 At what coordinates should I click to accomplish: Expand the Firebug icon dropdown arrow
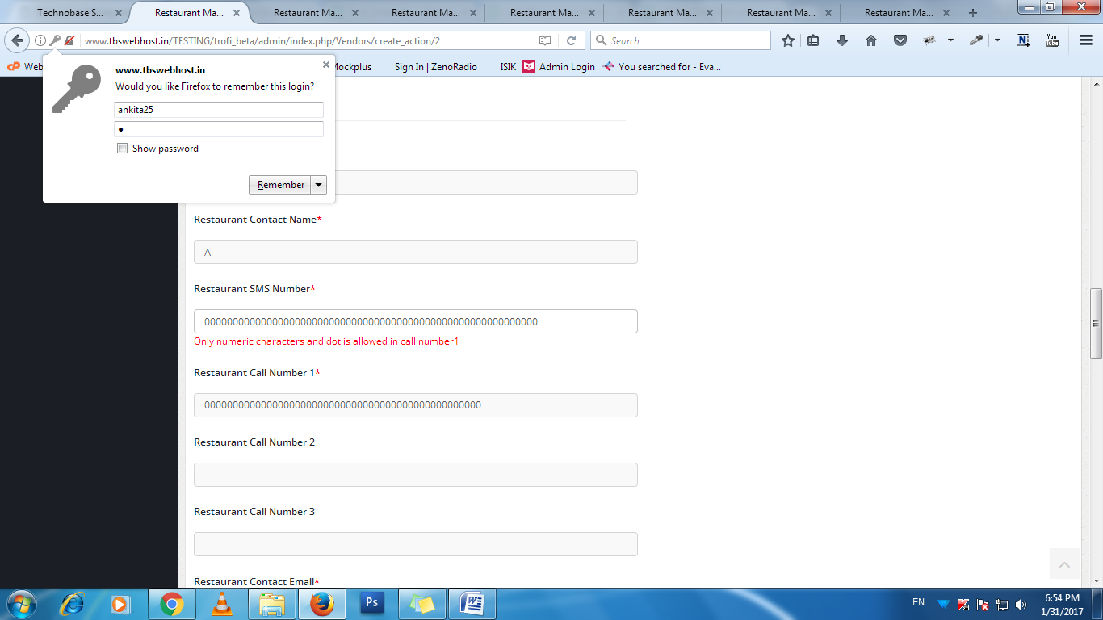click(950, 40)
